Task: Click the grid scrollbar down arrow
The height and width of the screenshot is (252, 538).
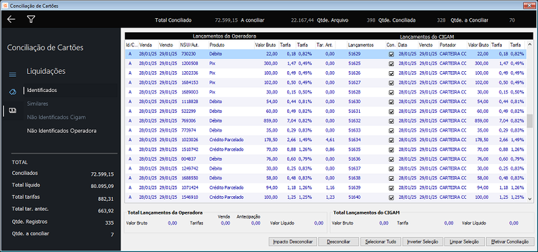Action: [x=530, y=199]
